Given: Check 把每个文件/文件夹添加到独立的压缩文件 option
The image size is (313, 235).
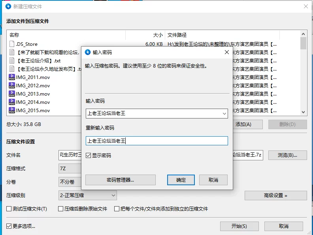Looking at the screenshot, I should click(x=117, y=209).
